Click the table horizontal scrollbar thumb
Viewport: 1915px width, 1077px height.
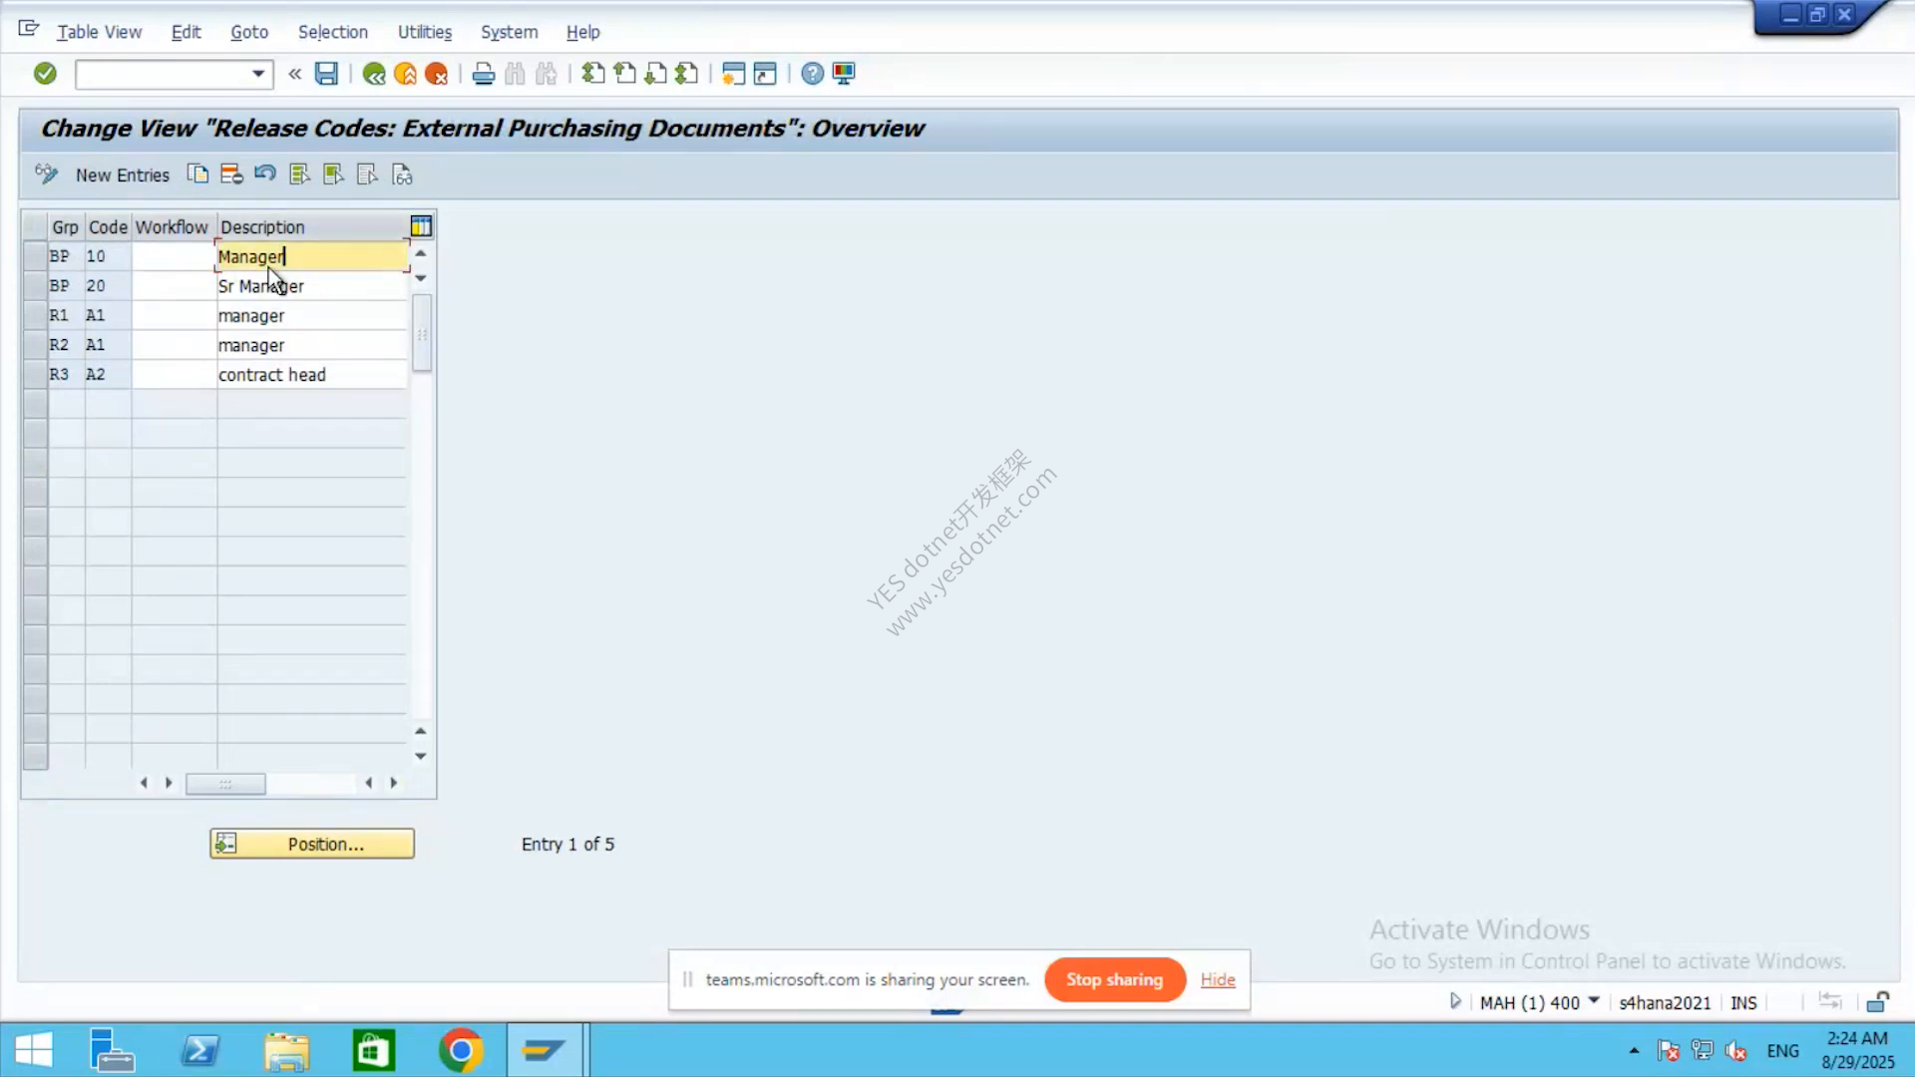click(225, 784)
